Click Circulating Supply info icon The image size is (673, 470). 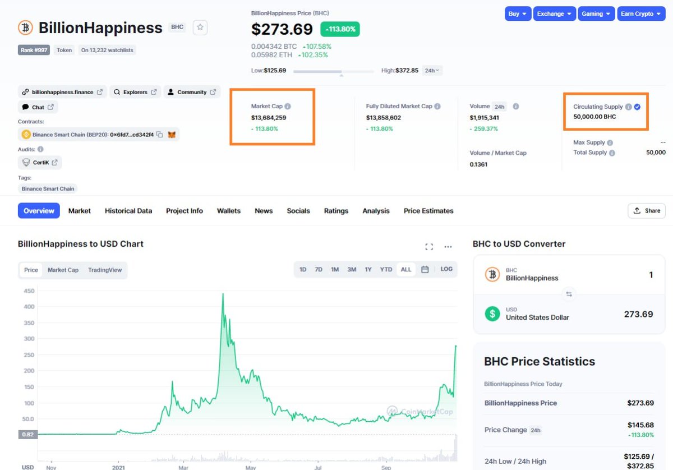[x=629, y=107]
